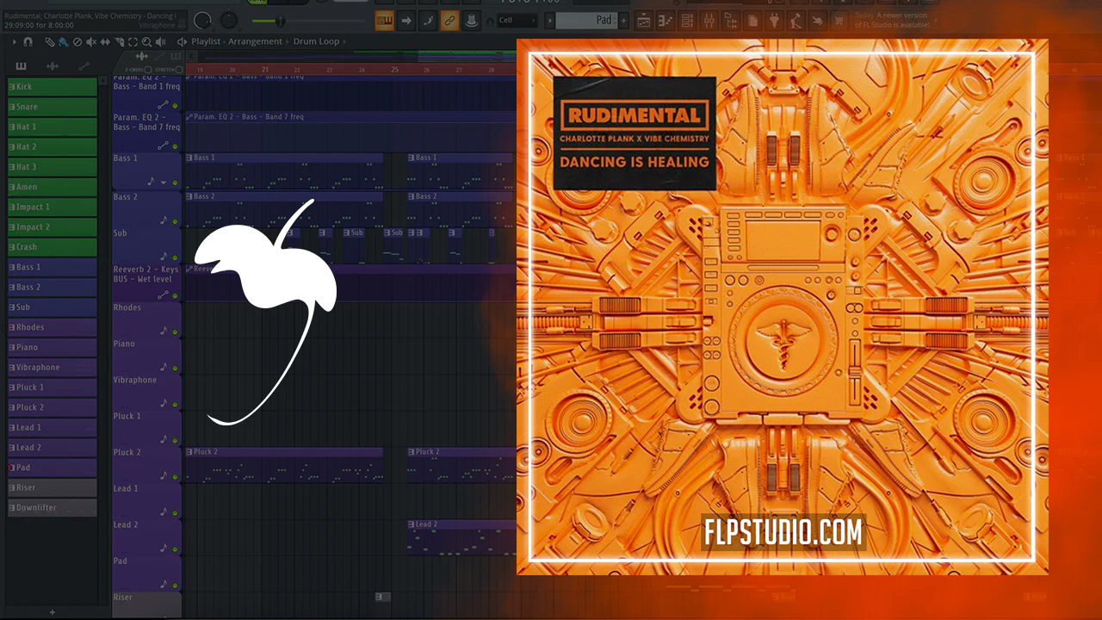Click the plus button below the picker list
This screenshot has height=620, width=1102.
pyautogui.click(x=53, y=612)
